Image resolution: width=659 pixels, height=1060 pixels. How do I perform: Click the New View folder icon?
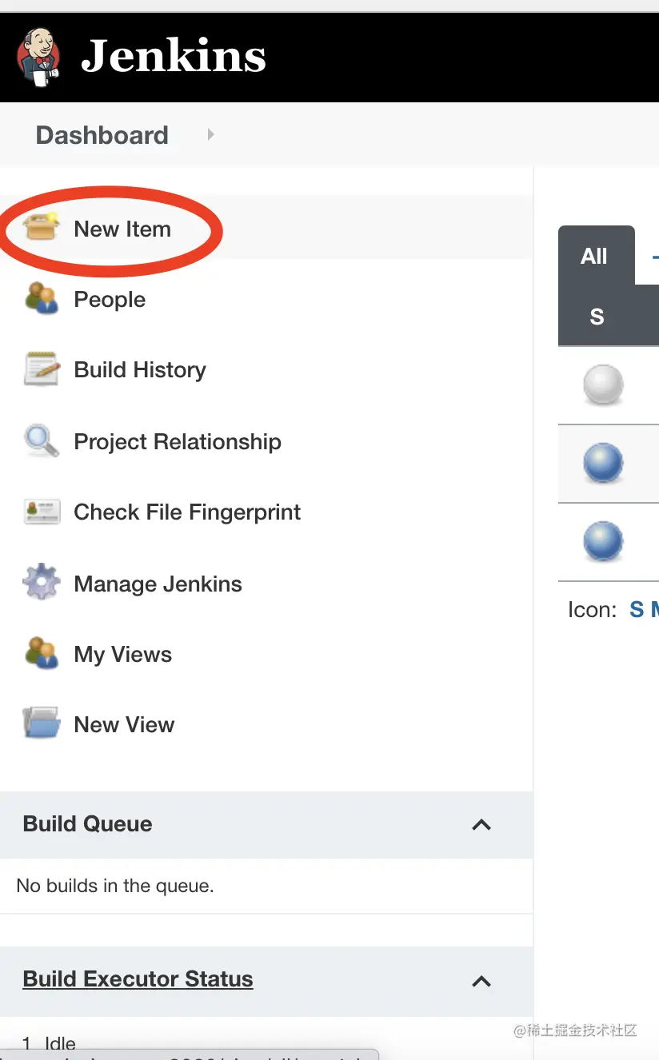click(42, 724)
